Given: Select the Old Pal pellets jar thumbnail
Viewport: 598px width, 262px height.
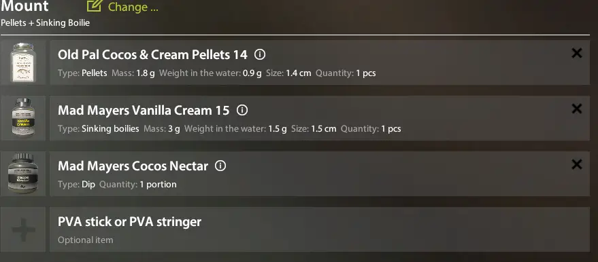Looking at the screenshot, I should [x=23, y=62].
